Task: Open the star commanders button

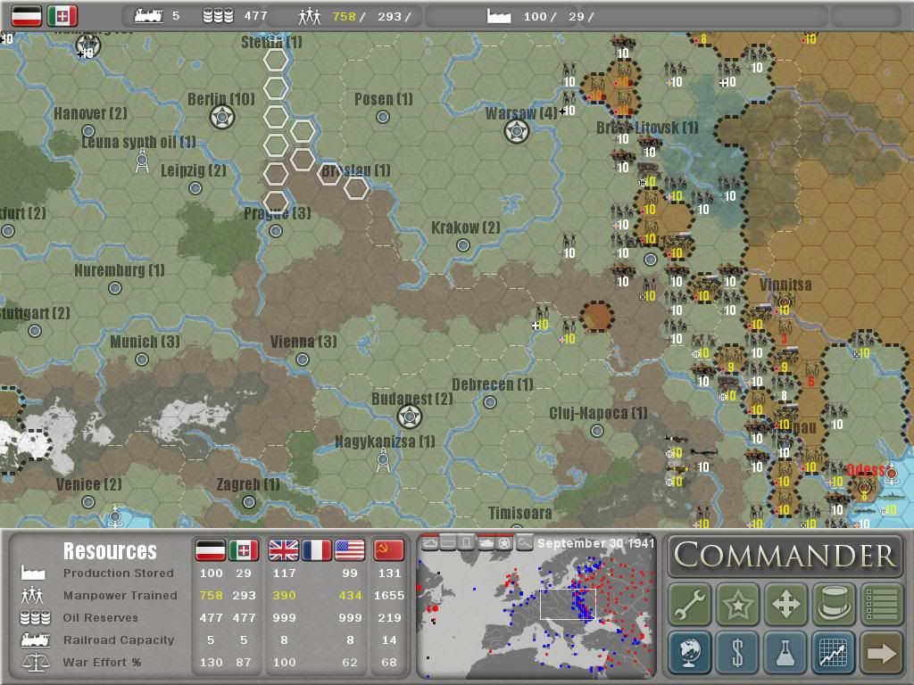Action: click(x=737, y=605)
